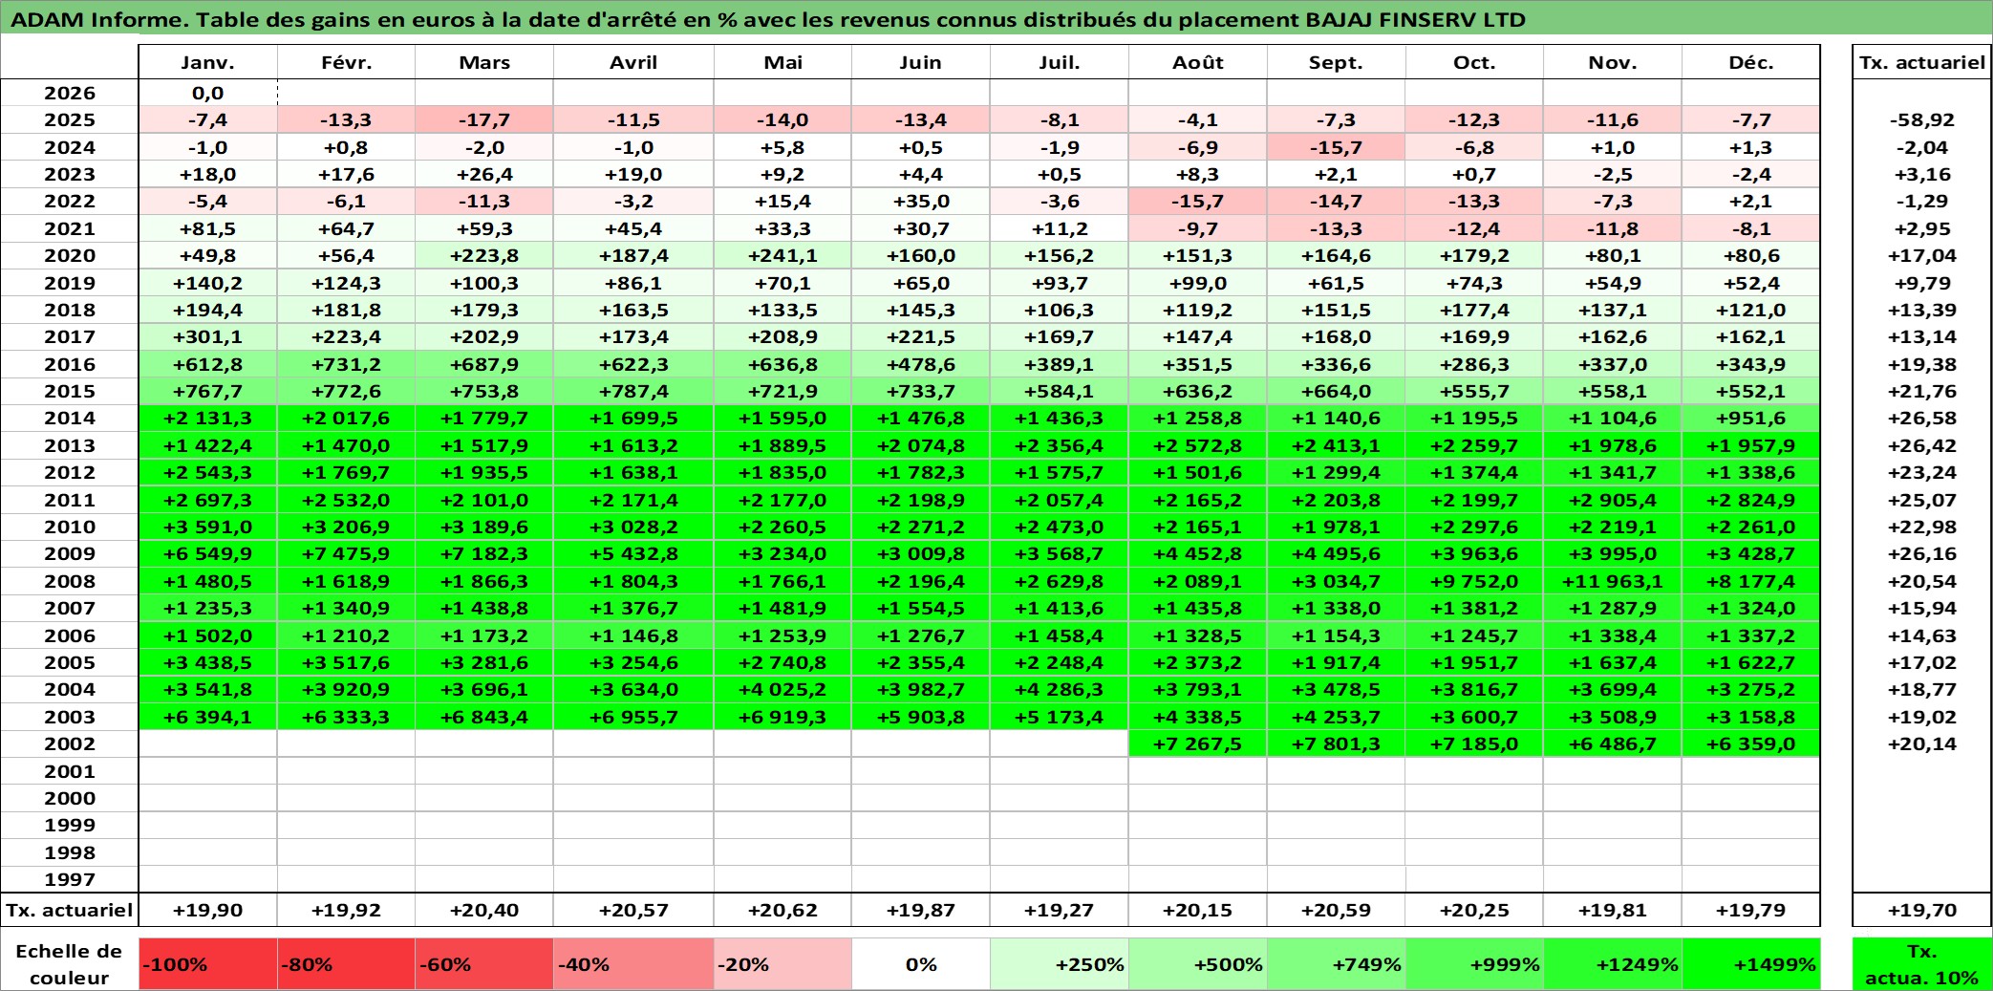Click the '+19,27' July actuarial rate
The height and width of the screenshot is (991, 1993).
pos(1060,910)
